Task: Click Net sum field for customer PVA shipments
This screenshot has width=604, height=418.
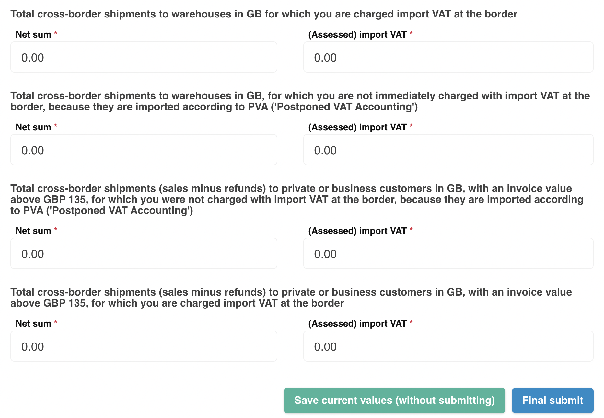Action: 144,253
